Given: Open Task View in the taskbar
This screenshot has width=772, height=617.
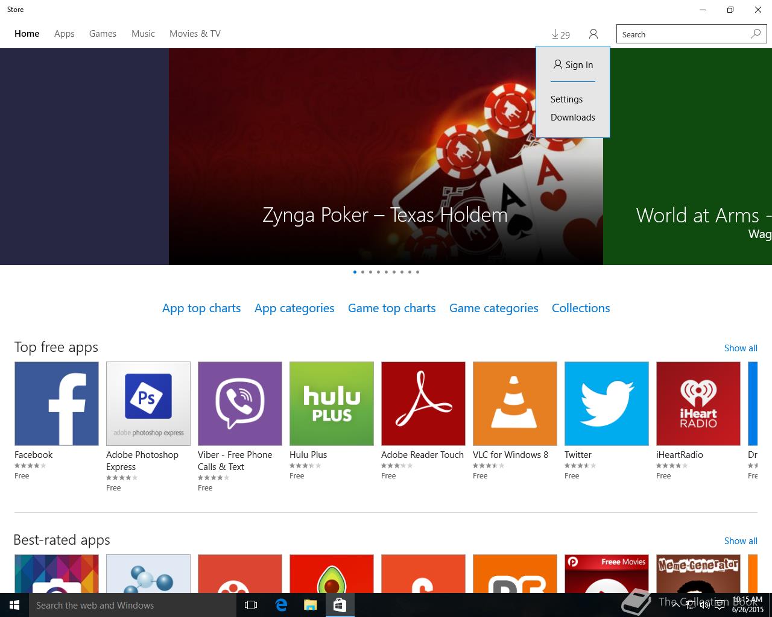Looking at the screenshot, I should [x=251, y=605].
